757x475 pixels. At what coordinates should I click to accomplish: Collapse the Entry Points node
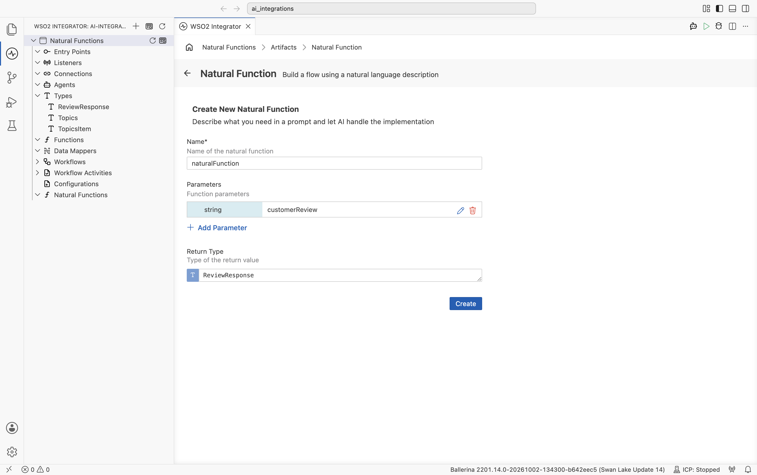37,52
